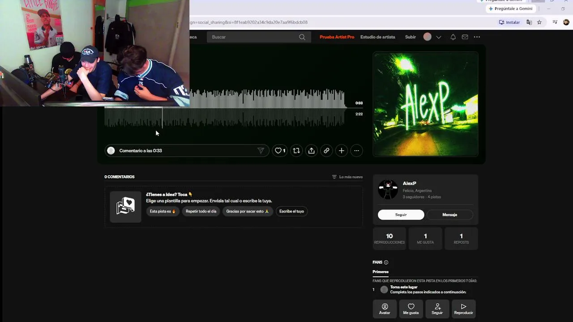Choose the "Escribe el tuyo" option
Viewport: 573px width, 322px height.
(x=291, y=212)
